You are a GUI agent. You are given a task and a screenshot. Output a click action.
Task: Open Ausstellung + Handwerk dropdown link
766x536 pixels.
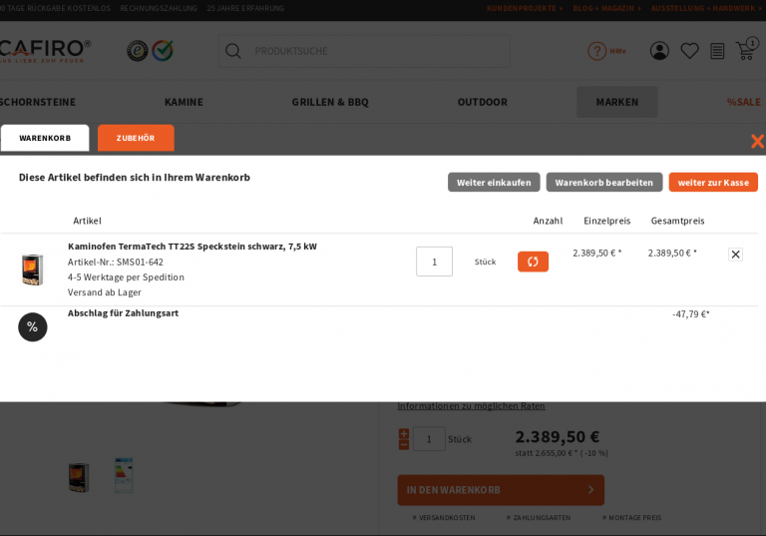click(x=706, y=8)
